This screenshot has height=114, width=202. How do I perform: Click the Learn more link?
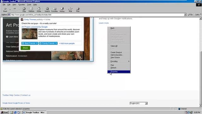tap(104, 23)
